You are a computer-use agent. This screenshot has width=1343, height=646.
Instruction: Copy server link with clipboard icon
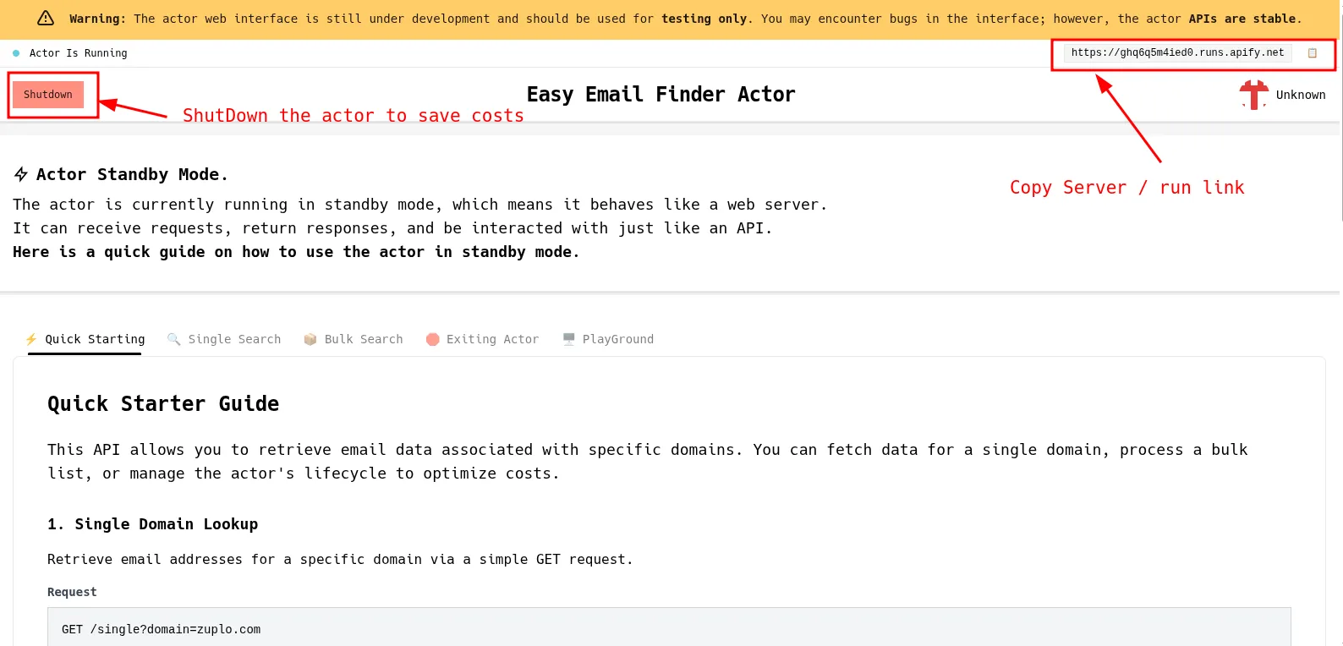(1313, 53)
